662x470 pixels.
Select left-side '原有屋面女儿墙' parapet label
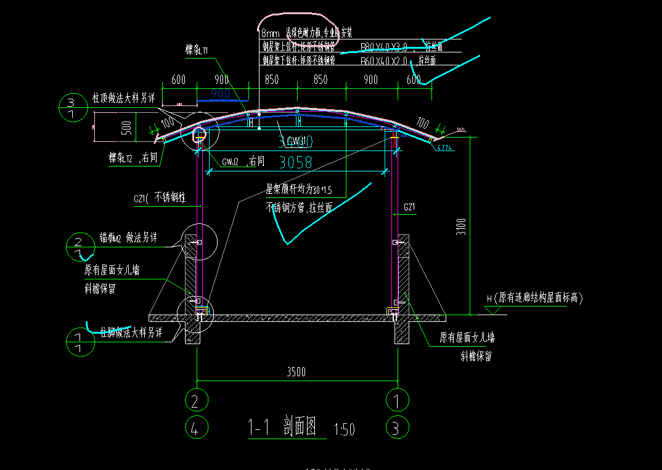click(x=112, y=270)
